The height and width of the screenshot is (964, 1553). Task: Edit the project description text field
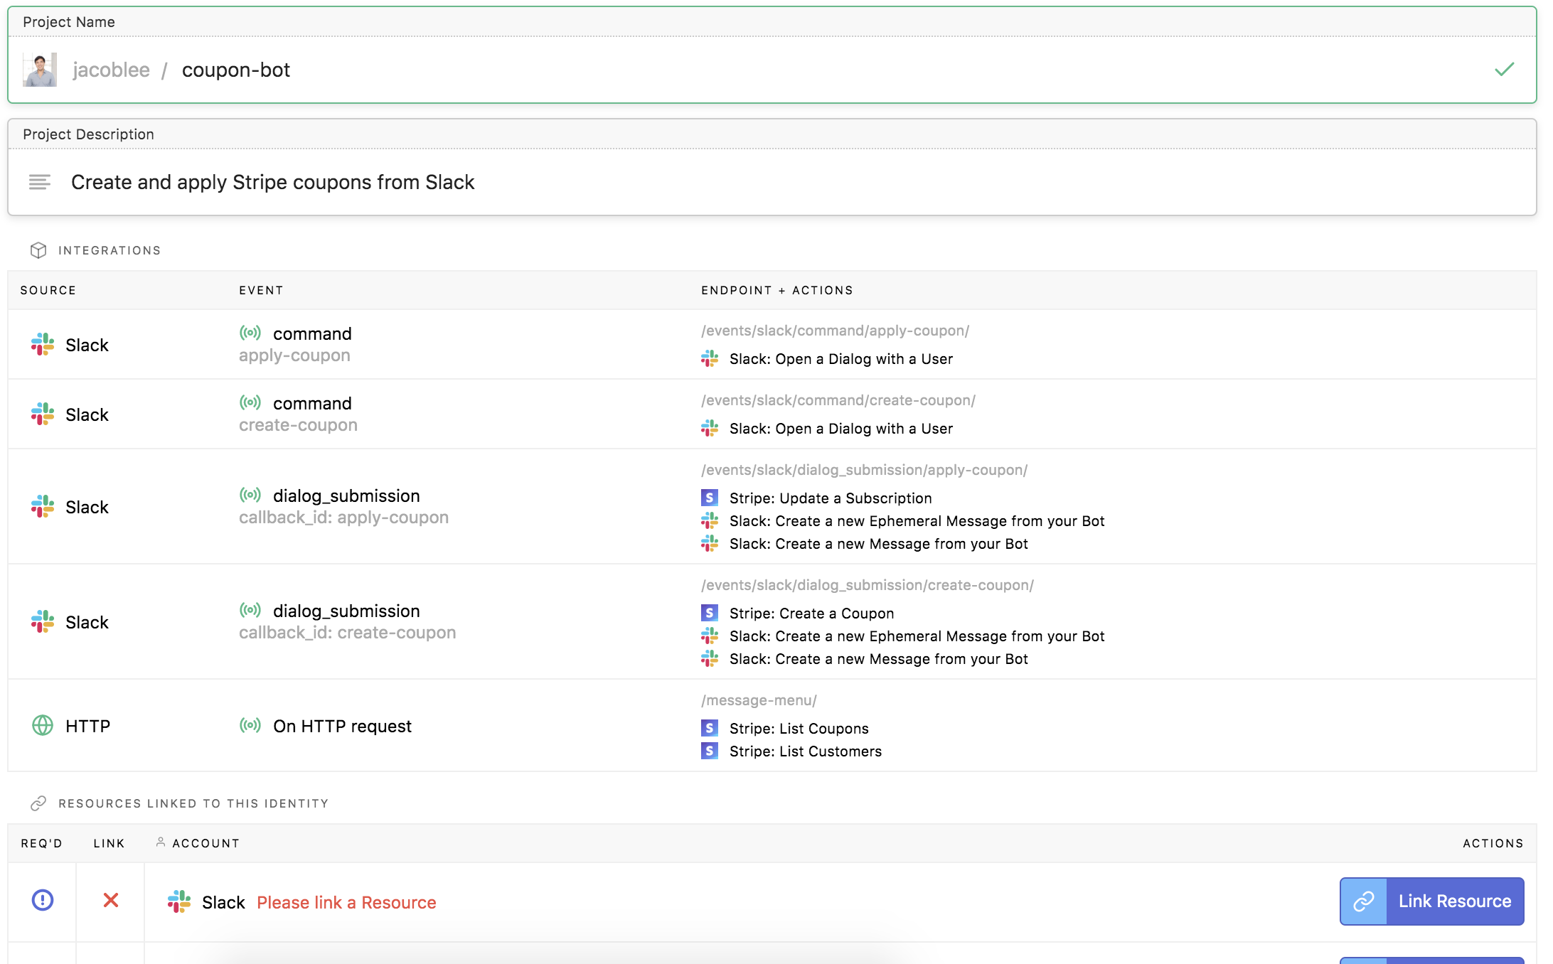(x=272, y=183)
